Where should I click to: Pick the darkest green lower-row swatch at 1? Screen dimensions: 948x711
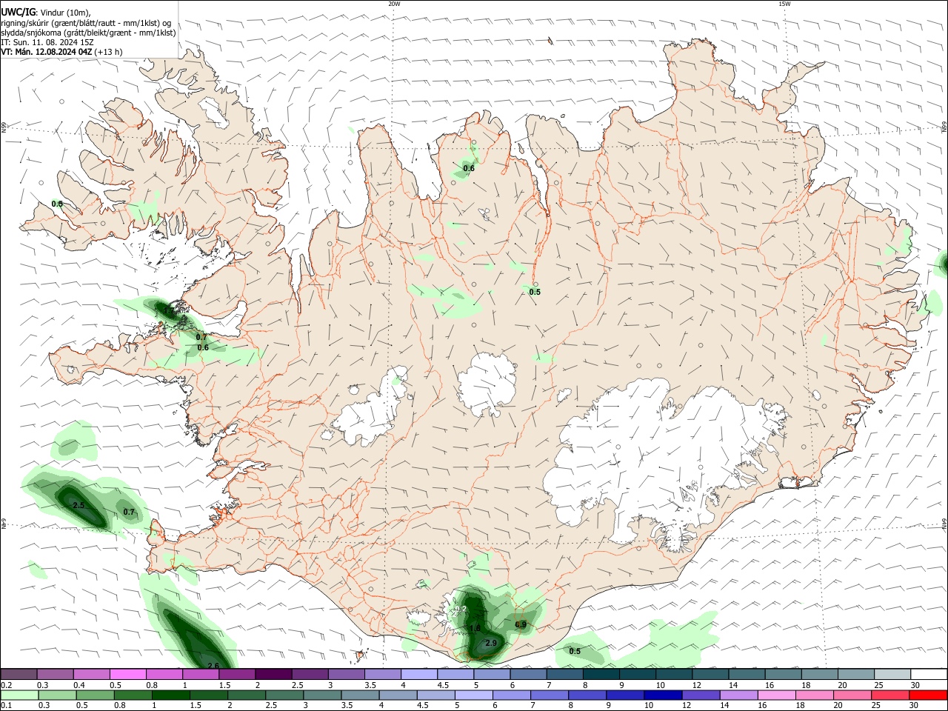click(170, 695)
